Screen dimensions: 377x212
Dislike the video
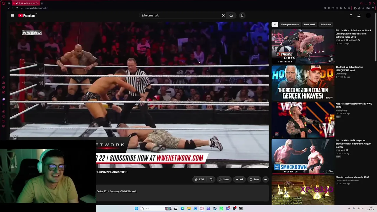[211, 180]
